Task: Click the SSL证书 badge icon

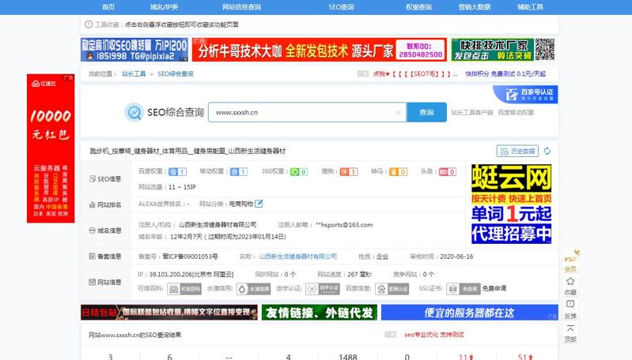Action: [x=464, y=289]
